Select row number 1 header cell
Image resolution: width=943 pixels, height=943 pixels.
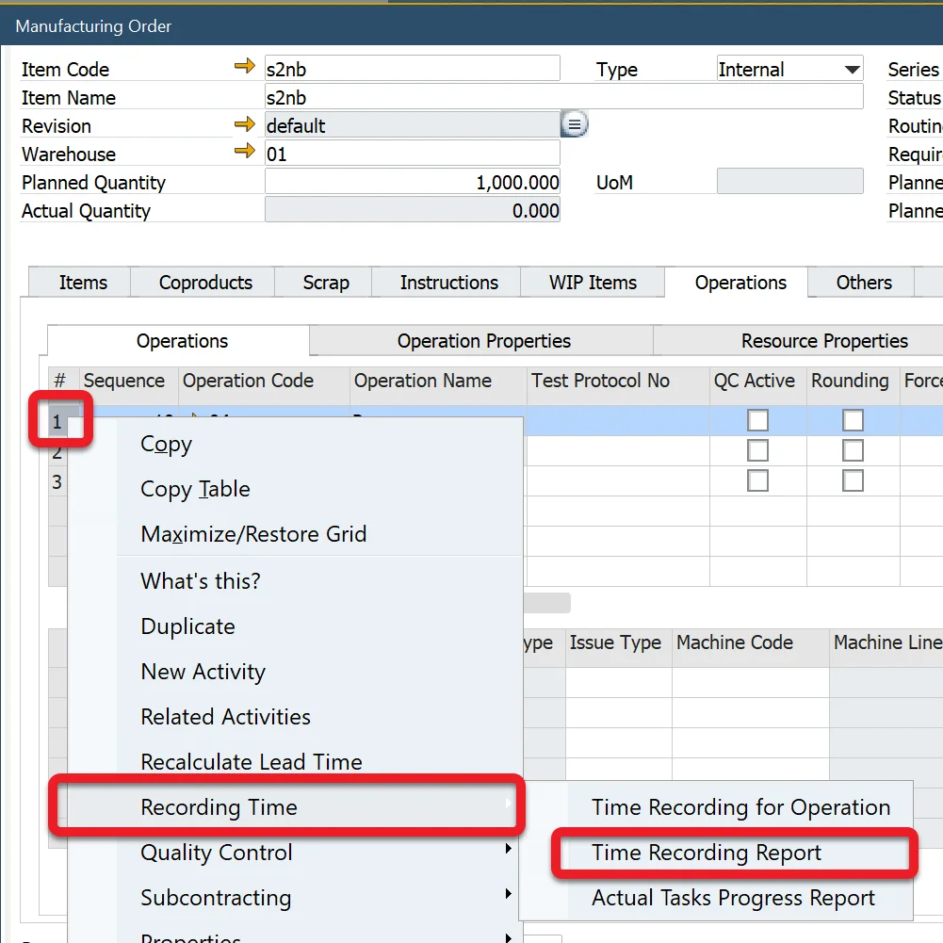57,422
